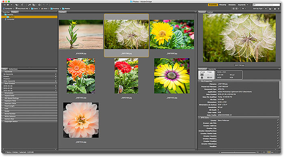The image size is (285, 158).
Task: Select the green plant sprout thumbnail
Action: [81, 34]
